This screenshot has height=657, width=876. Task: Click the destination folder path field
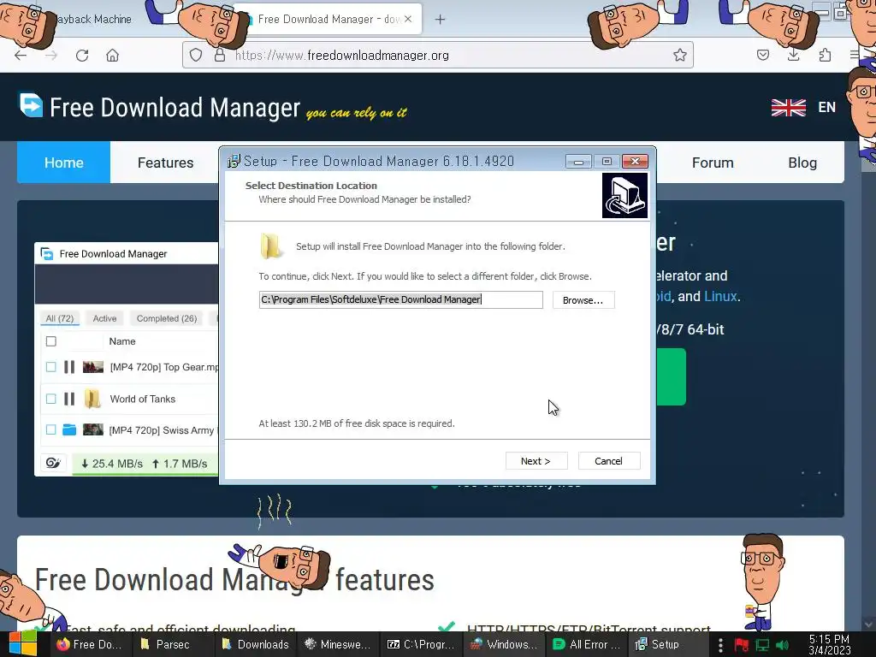[400, 299]
